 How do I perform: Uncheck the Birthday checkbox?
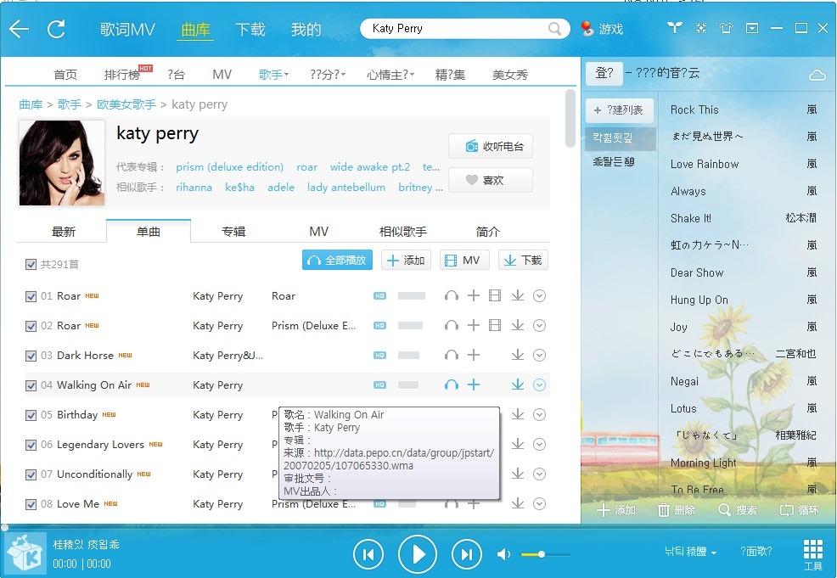(x=31, y=415)
